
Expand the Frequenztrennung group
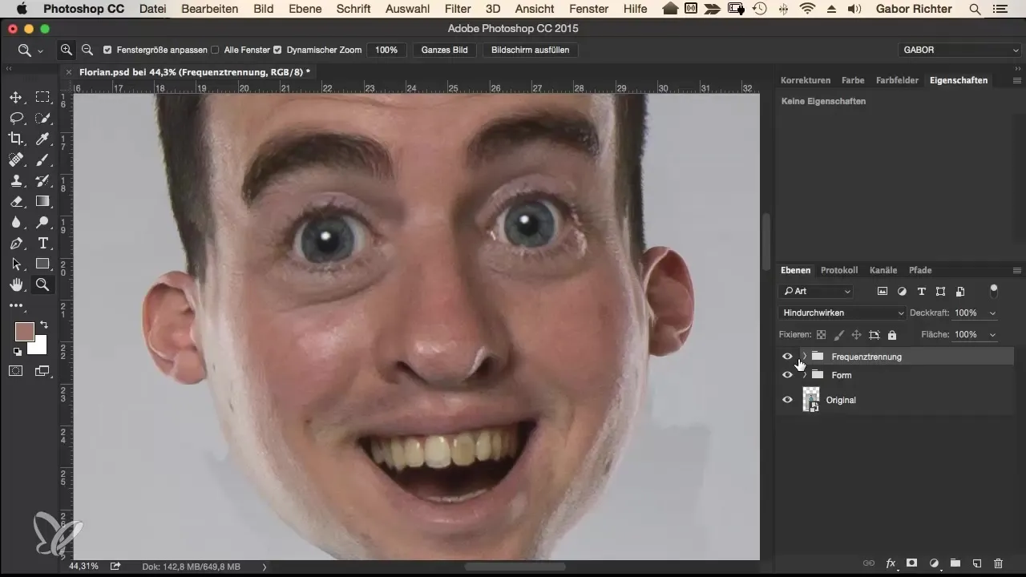[x=804, y=357]
